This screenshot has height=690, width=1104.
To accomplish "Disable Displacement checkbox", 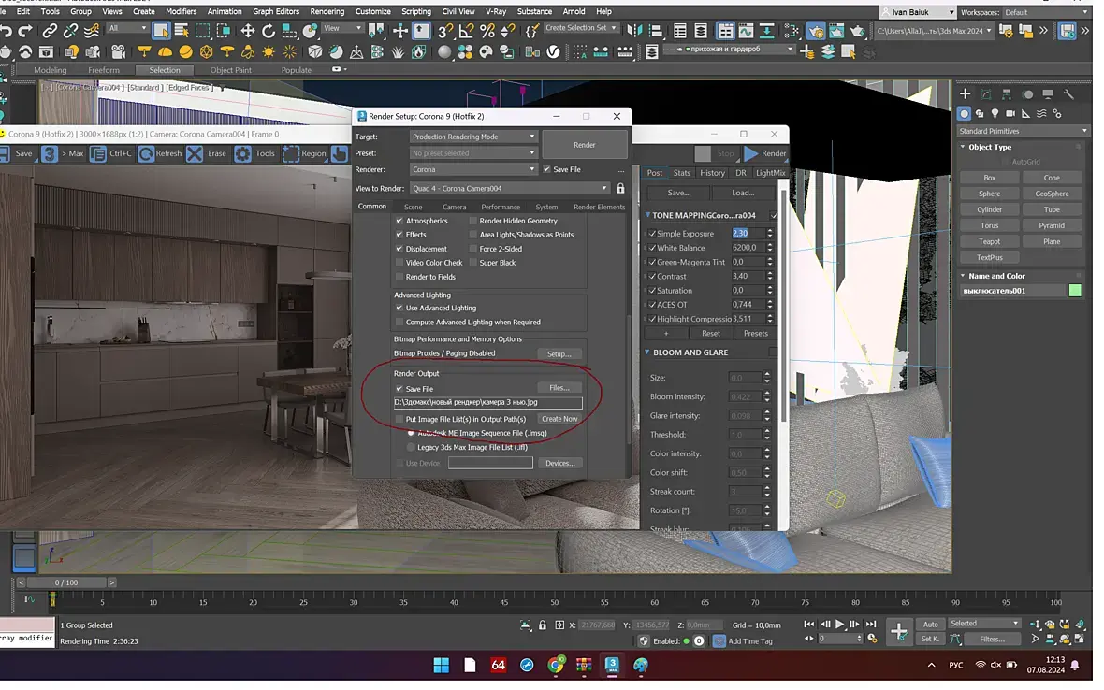I will point(399,249).
